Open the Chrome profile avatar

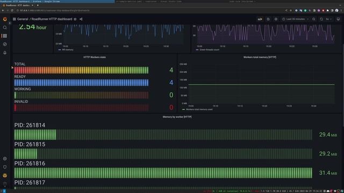pyautogui.click(x=337, y=11)
